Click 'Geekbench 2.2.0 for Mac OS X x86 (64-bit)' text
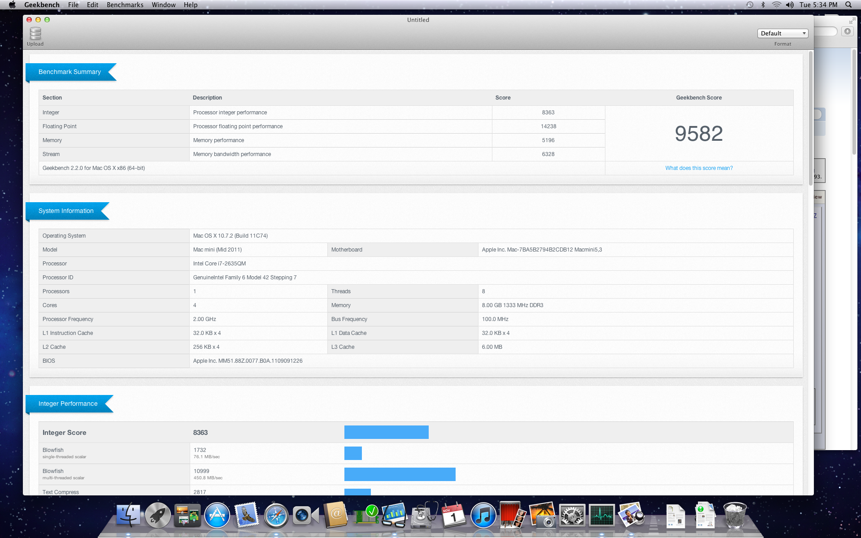 click(94, 168)
